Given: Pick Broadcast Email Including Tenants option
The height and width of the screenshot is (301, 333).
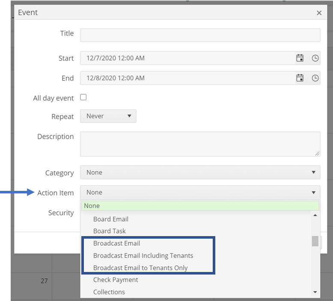Looking at the screenshot, I should pyautogui.click(x=143, y=255).
